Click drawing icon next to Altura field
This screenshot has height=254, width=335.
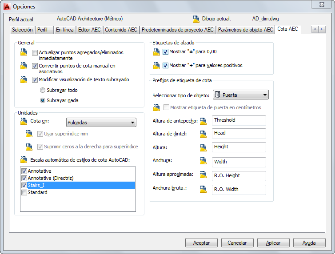pyautogui.click(x=203, y=147)
